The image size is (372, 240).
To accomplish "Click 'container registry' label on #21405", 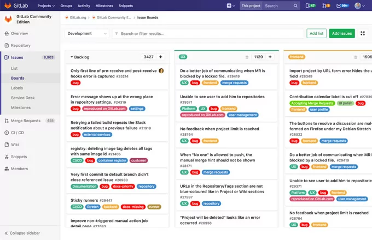I will (x=112, y=160).
